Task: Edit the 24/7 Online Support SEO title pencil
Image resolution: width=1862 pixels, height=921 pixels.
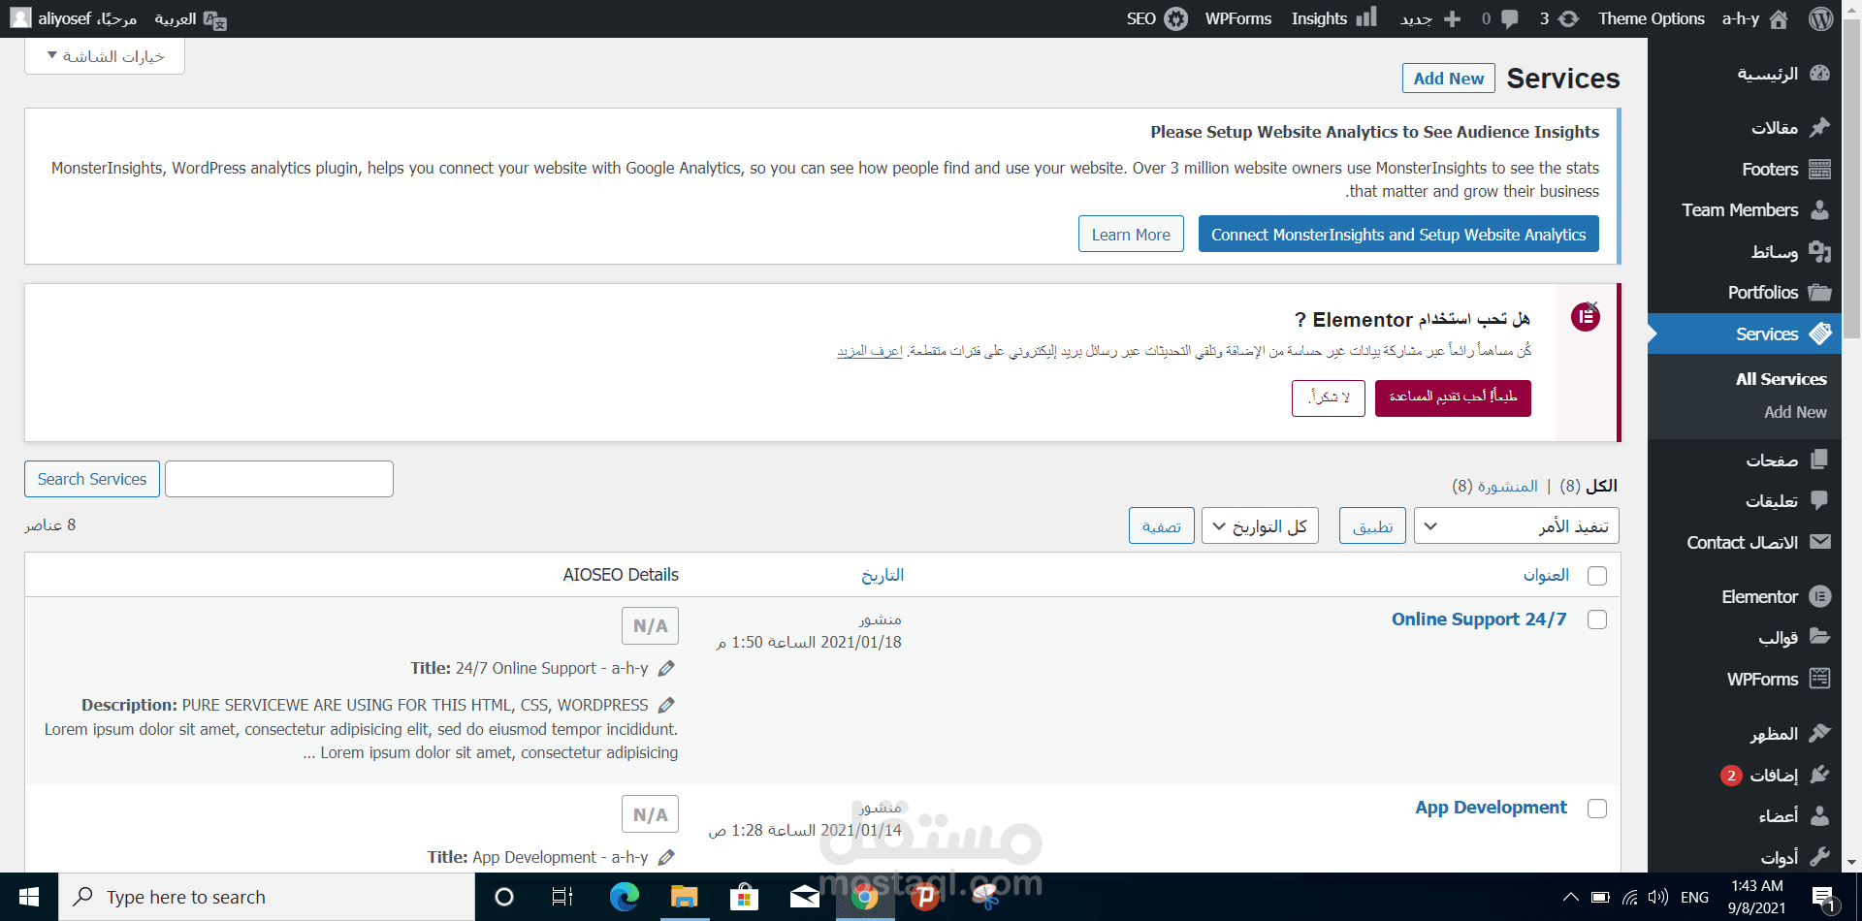Action: [666, 668]
